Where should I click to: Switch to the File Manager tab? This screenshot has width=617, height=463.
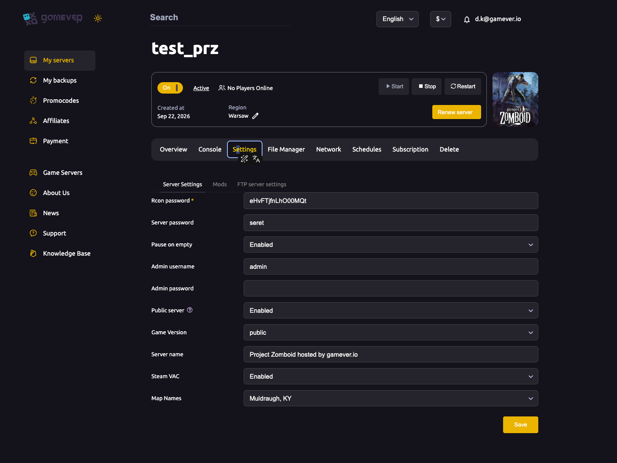(x=286, y=149)
